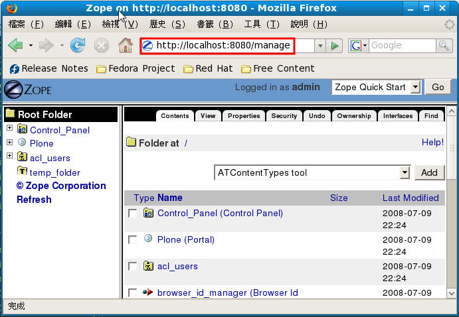Switch to the Security tab
This screenshot has height=317, width=459.
[x=284, y=115]
